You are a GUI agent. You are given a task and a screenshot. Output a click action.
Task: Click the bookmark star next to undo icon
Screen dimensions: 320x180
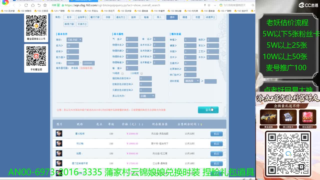[45, 5]
